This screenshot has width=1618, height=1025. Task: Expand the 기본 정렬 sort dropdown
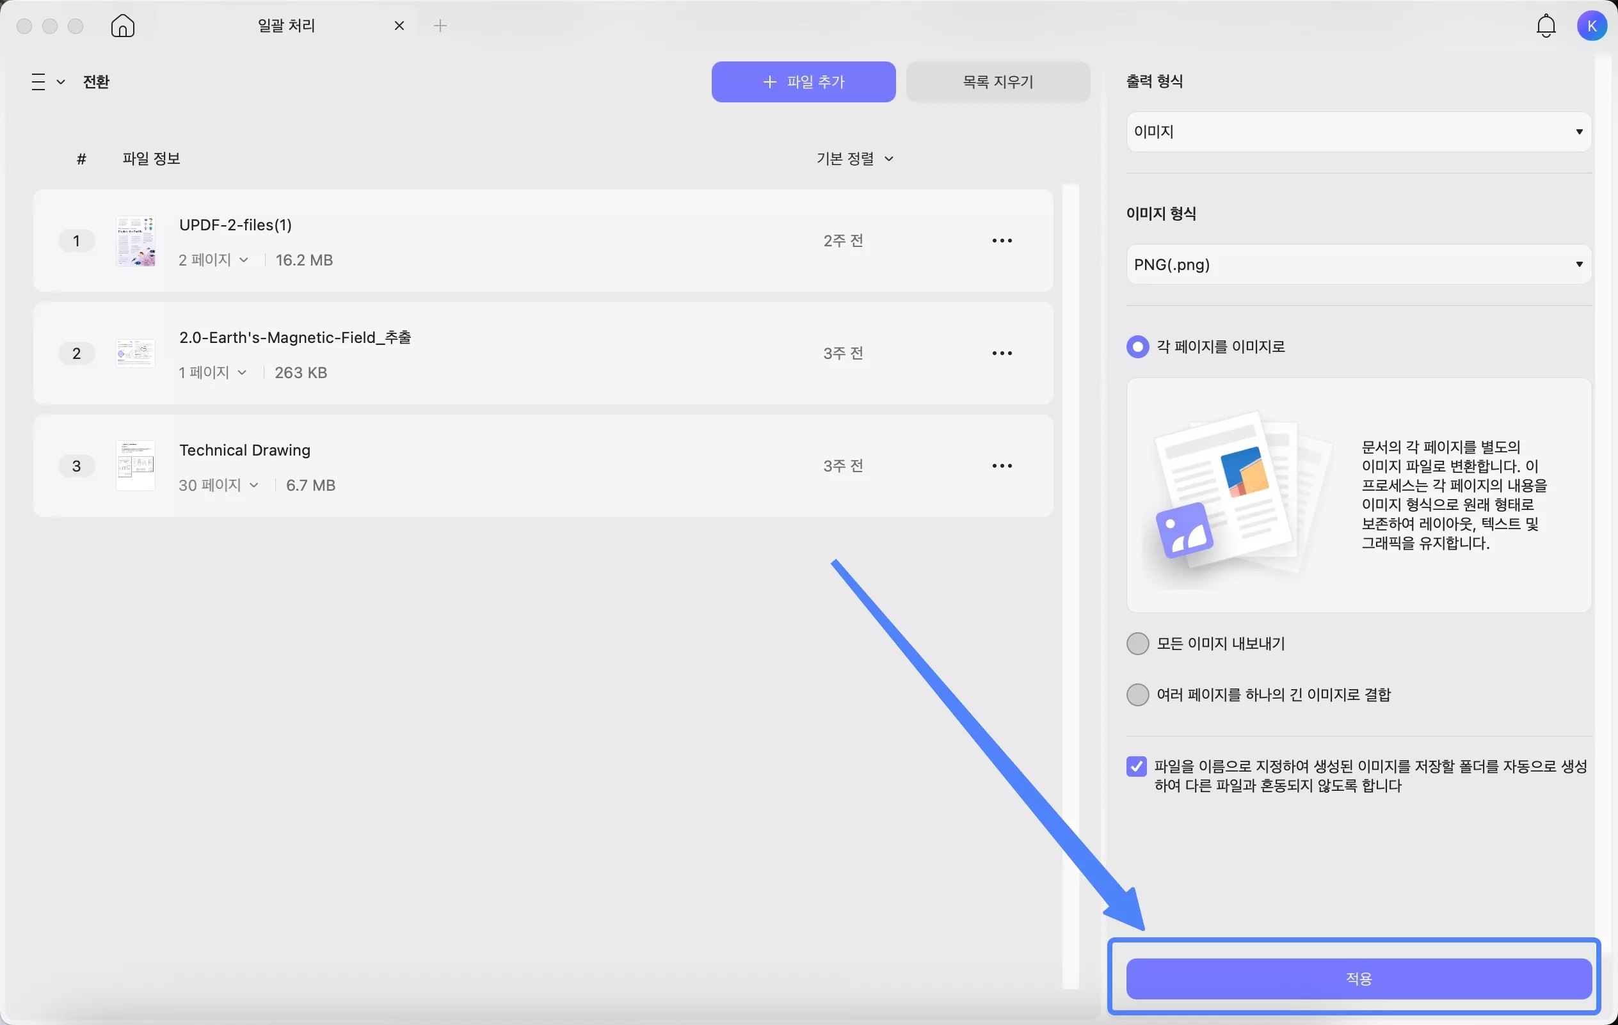coord(854,159)
